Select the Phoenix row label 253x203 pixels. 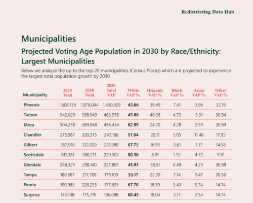[x=31, y=105]
